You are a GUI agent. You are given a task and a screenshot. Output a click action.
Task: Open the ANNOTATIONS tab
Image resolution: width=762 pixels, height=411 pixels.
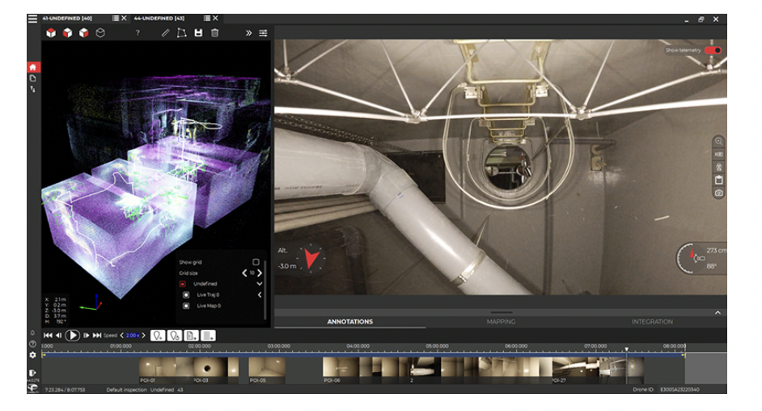coord(350,322)
